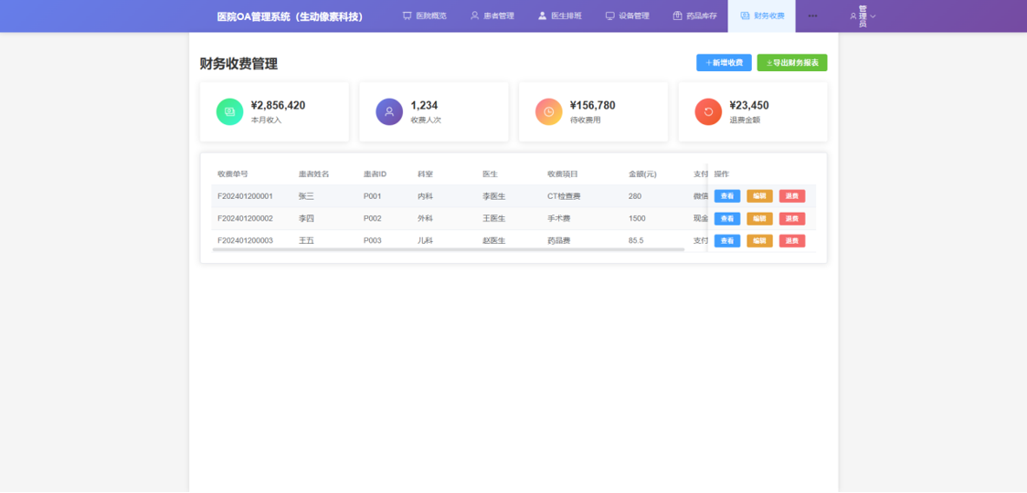The width and height of the screenshot is (1027, 493).
Task: Click the 操作 column header
Action: coord(721,173)
